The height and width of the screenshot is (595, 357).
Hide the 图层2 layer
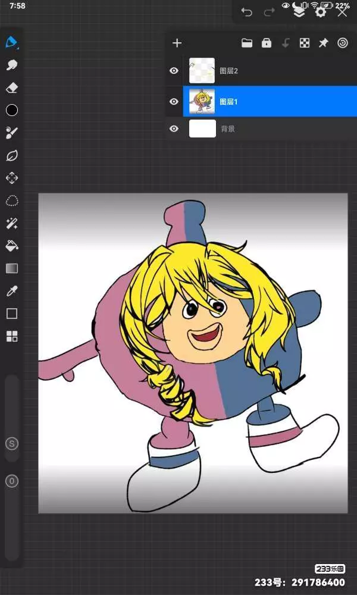pyautogui.click(x=174, y=71)
